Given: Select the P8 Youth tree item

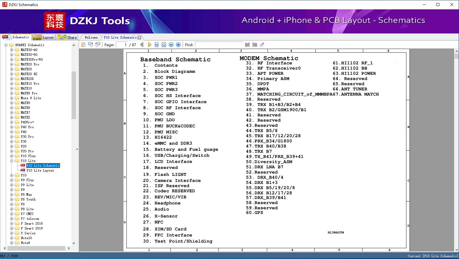Looking at the screenshot, I should (x=28, y=199).
